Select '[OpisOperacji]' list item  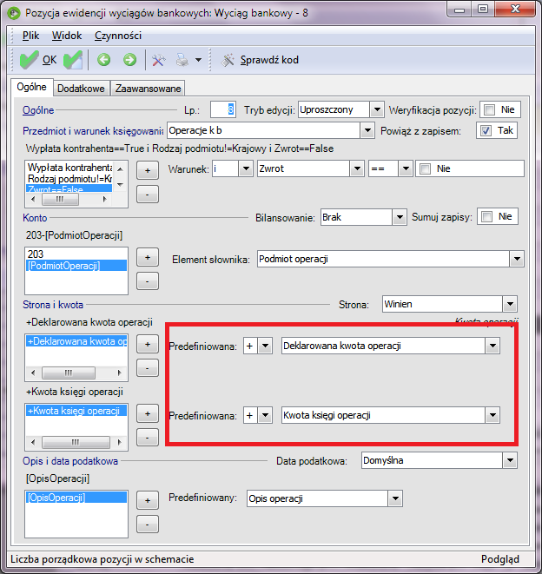pyautogui.click(x=76, y=498)
